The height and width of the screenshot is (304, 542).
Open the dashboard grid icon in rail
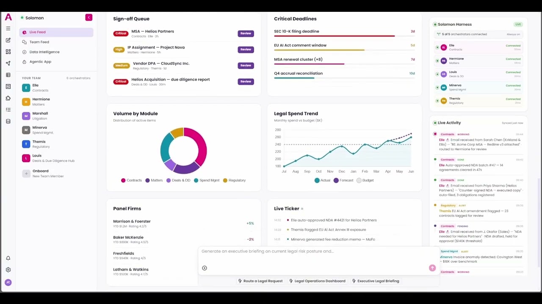tap(8, 52)
